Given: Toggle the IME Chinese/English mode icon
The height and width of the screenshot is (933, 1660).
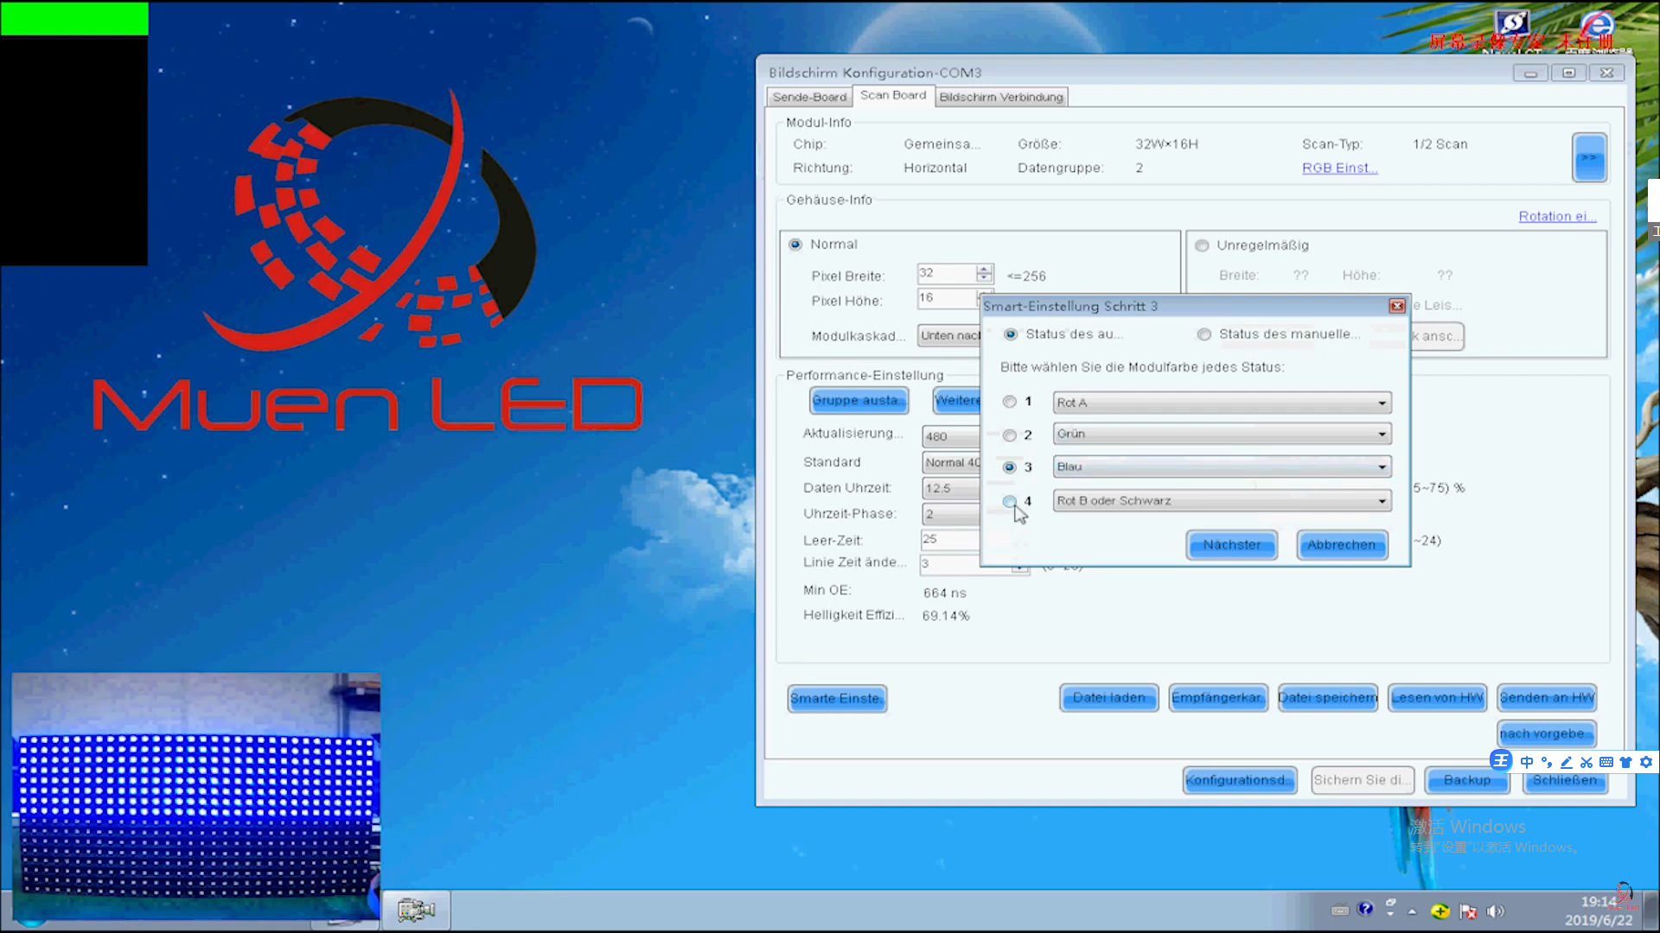Looking at the screenshot, I should (1526, 762).
